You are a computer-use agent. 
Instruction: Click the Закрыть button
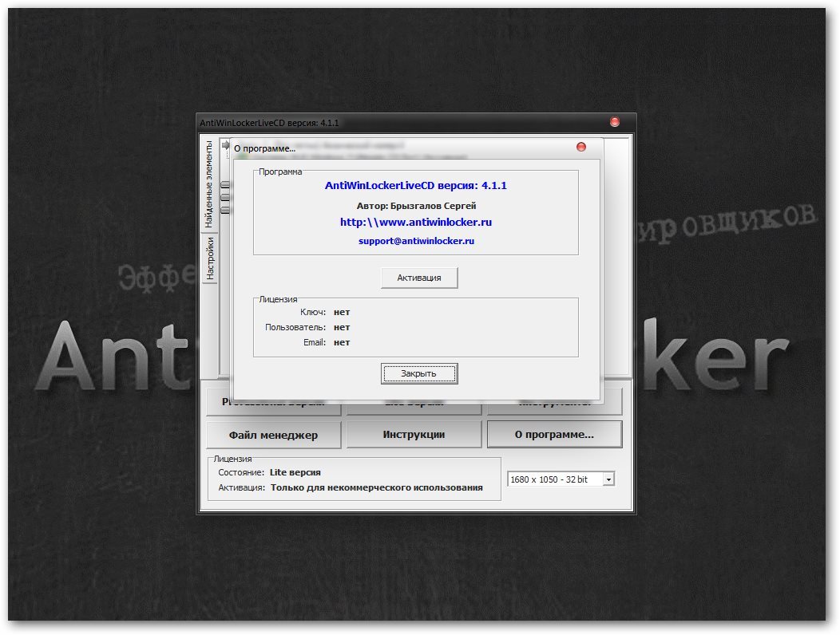[418, 373]
